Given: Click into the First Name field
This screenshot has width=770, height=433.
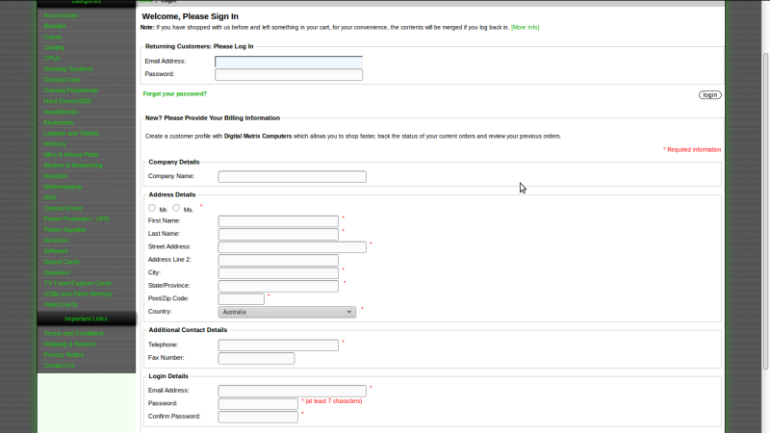Looking at the screenshot, I should [278, 221].
